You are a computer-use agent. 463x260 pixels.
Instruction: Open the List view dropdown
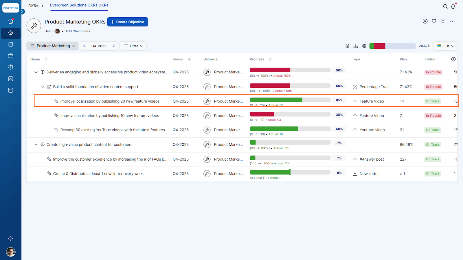(446, 46)
